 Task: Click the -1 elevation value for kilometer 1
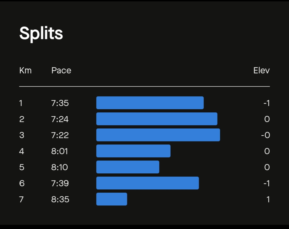click(267, 103)
